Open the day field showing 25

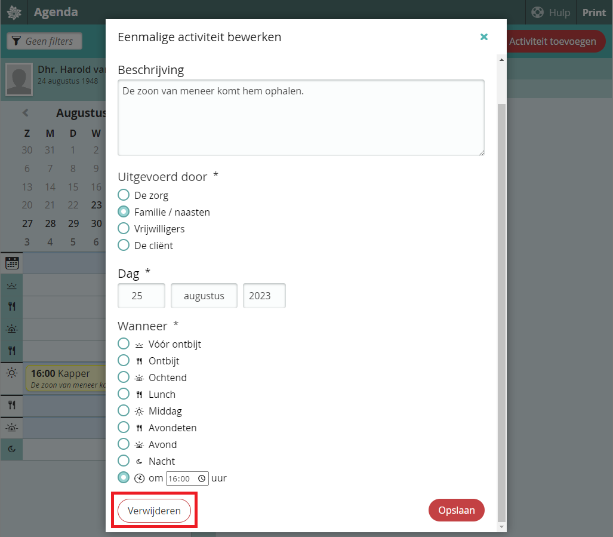click(141, 296)
